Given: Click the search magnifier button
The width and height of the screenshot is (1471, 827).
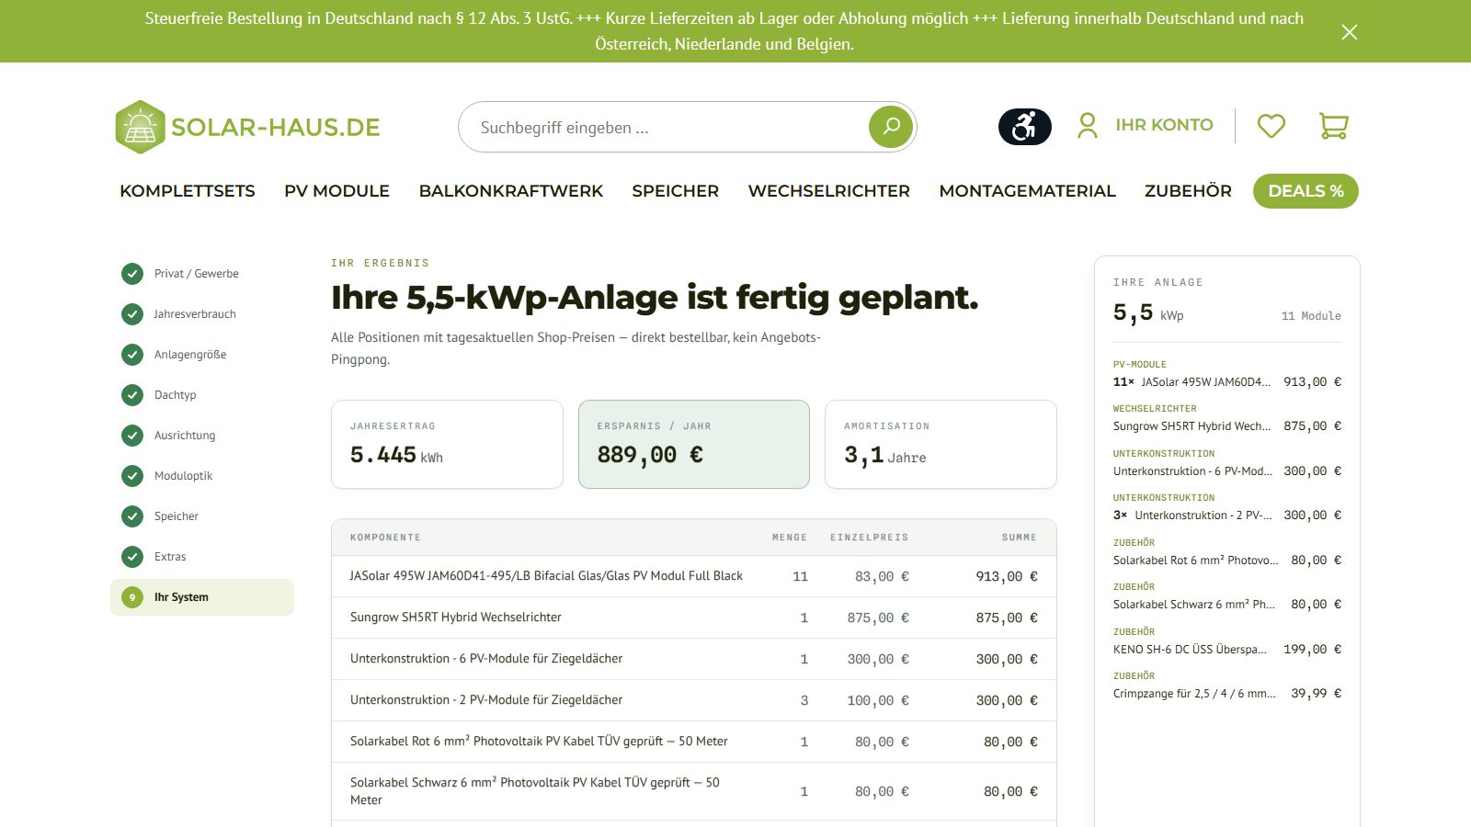Looking at the screenshot, I should [x=891, y=127].
